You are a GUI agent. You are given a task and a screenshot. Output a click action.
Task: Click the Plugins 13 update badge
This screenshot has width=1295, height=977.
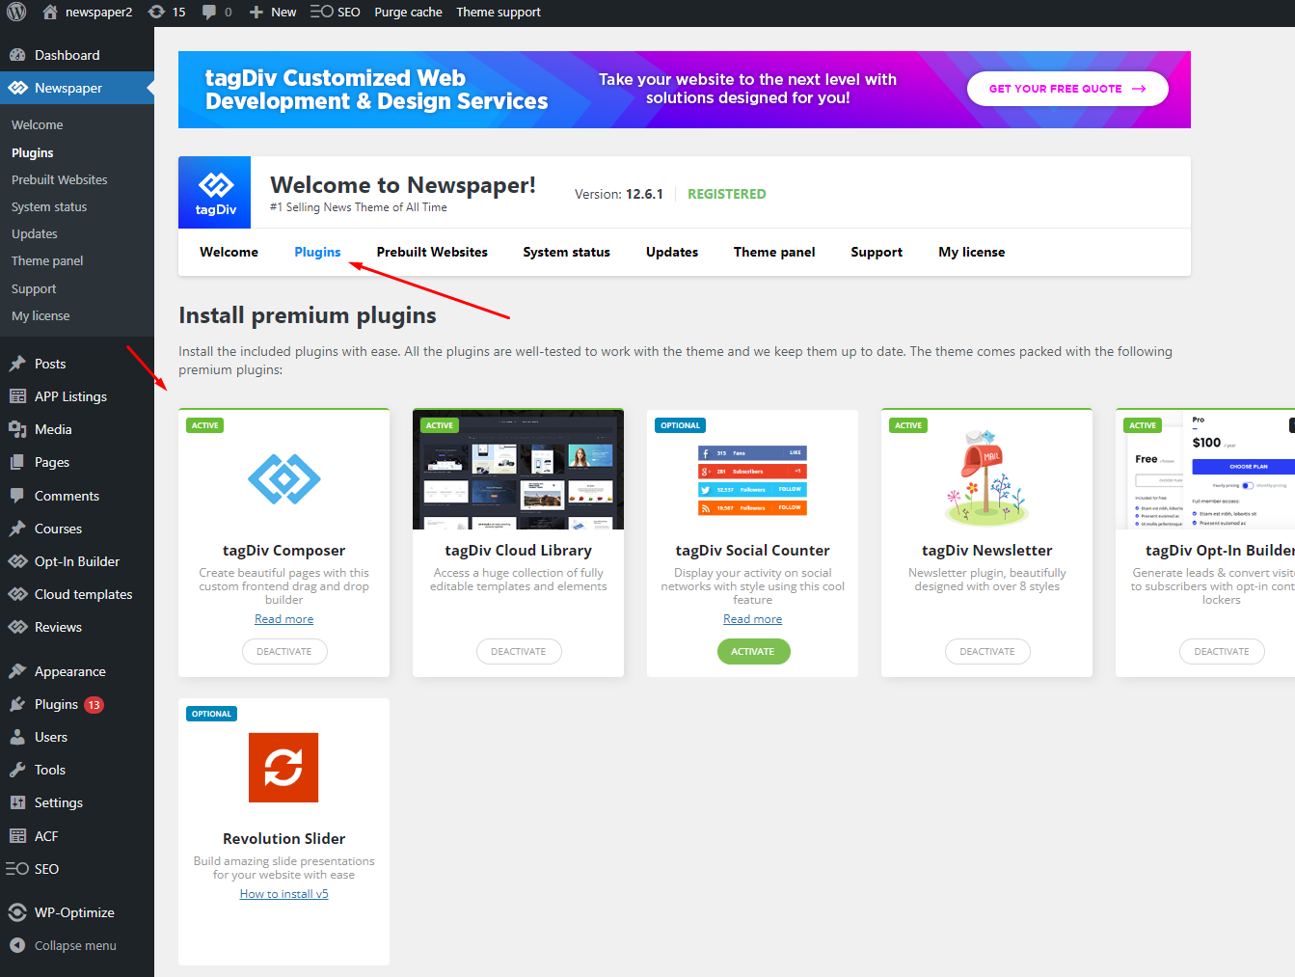click(x=94, y=705)
